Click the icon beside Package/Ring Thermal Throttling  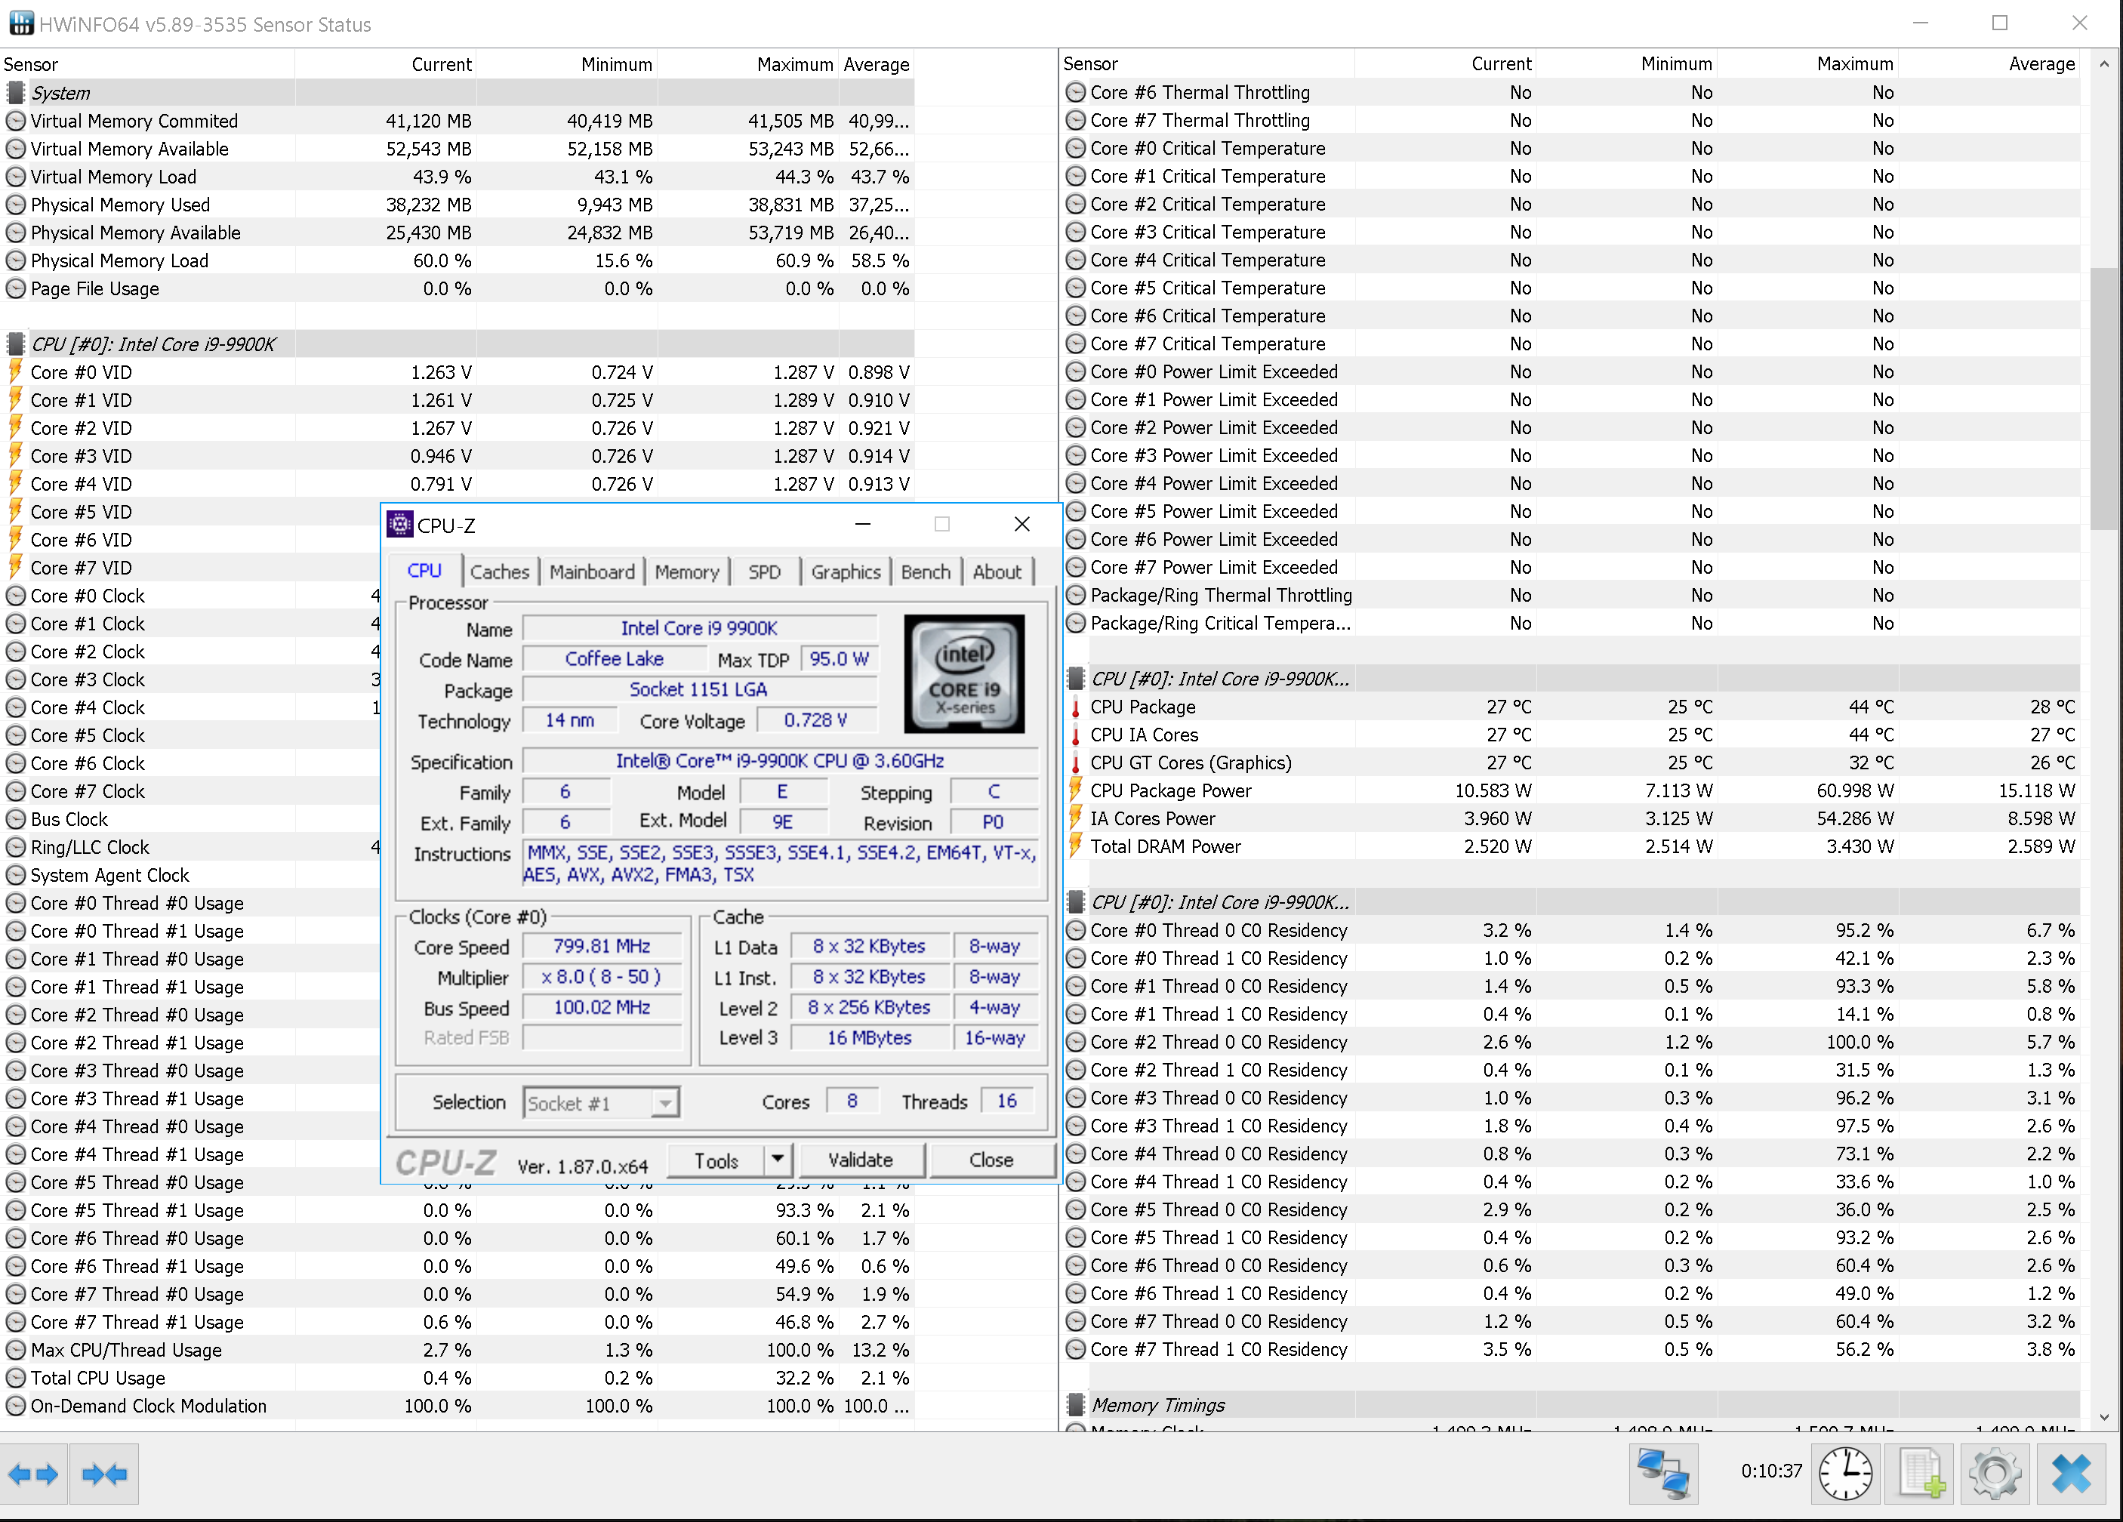click(x=1076, y=596)
